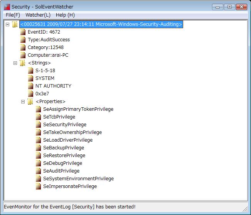Click the icon beside Category:12548
The height and width of the screenshot is (215, 251).
point(23,47)
